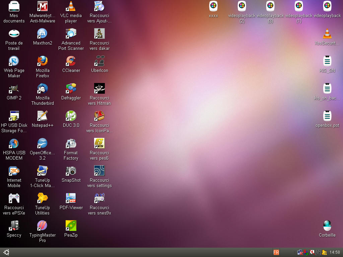This screenshot has width=343, height=257.
Task: Click the Speccy shortcut icon
Action: 14,226
